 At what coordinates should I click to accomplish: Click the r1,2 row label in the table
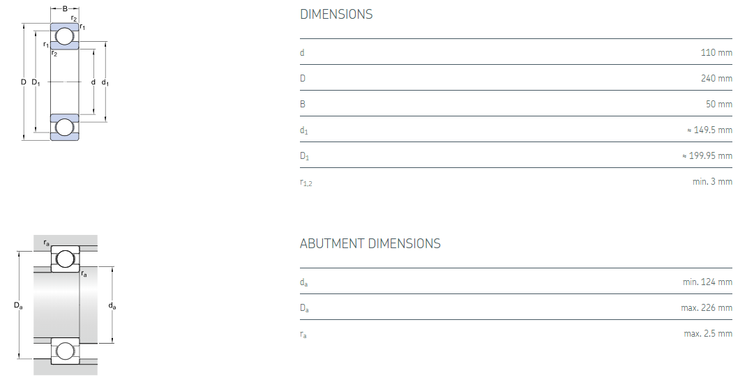[306, 182]
